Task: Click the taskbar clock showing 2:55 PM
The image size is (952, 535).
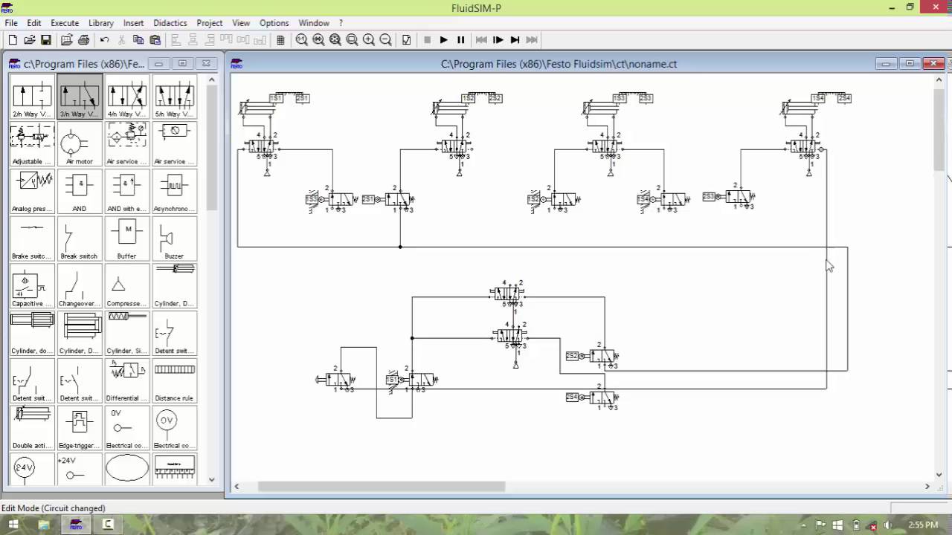Action: pyautogui.click(x=923, y=525)
